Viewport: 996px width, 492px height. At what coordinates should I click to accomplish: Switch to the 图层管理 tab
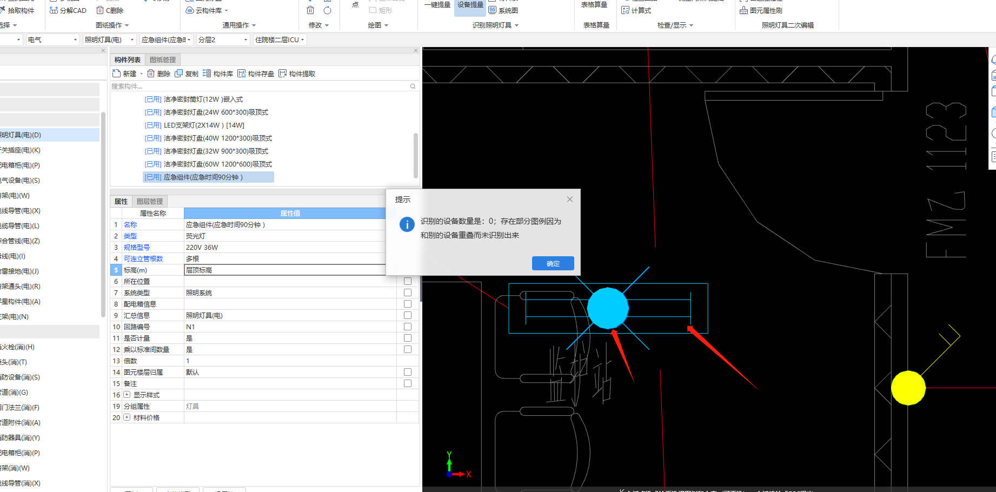[150, 201]
